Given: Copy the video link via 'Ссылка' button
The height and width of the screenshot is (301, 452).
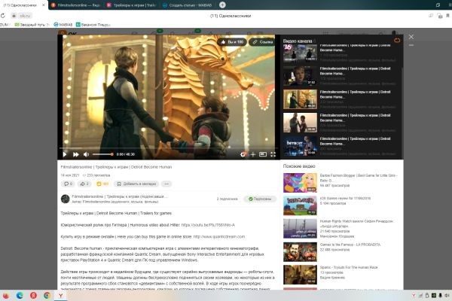Looking at the screenshot, I should (262, 42).
